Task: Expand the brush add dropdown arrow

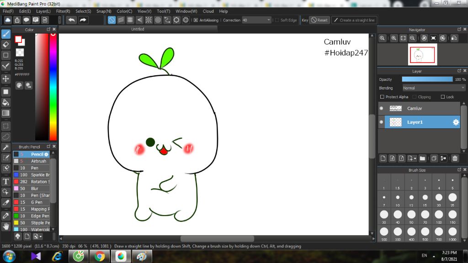Action: [x=41, y=237]
